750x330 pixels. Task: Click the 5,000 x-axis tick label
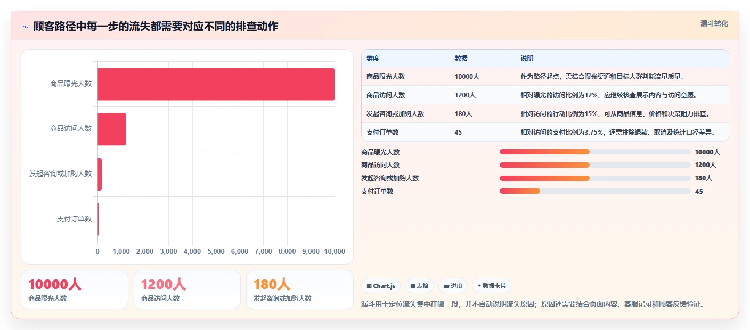pyautogui.click(x=216, y=251)
